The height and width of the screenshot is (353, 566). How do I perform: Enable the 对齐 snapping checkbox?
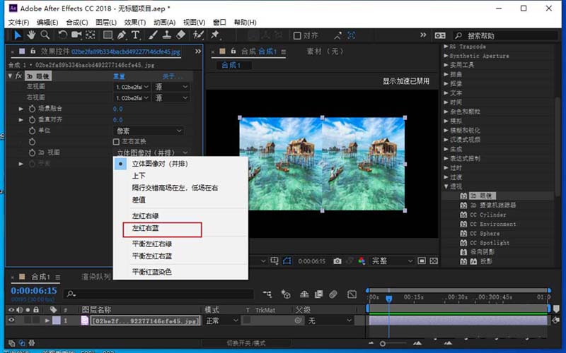(297, 35)
